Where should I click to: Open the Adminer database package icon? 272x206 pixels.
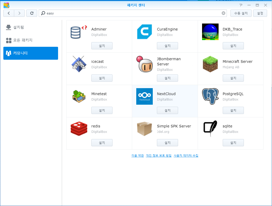coord(79,32)
